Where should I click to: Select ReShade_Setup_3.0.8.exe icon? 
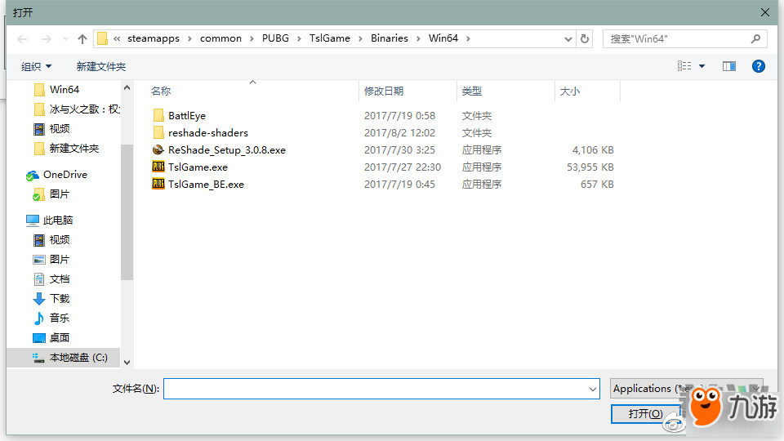click(x=158, y=150)
